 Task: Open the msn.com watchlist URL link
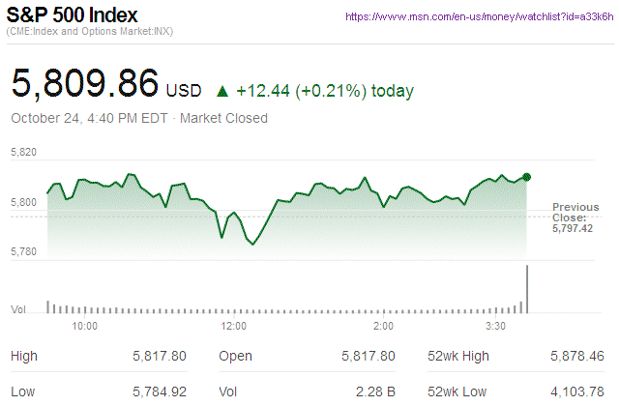coord(478,17)
